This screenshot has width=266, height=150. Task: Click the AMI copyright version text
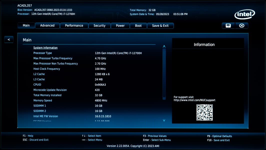click(x=133, y=146)
